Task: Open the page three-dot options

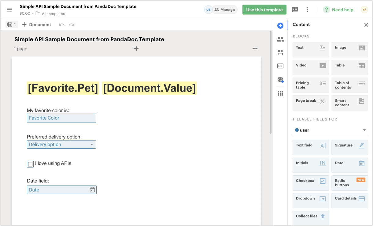Action: click(255, 49)
